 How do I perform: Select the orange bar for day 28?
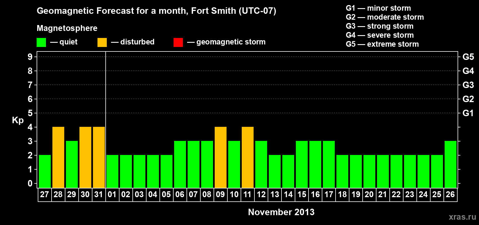pyautogui.click(x=58, y=157)
